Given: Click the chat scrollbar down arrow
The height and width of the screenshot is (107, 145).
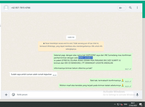Looking at the screenshot, I should (142, 90).
